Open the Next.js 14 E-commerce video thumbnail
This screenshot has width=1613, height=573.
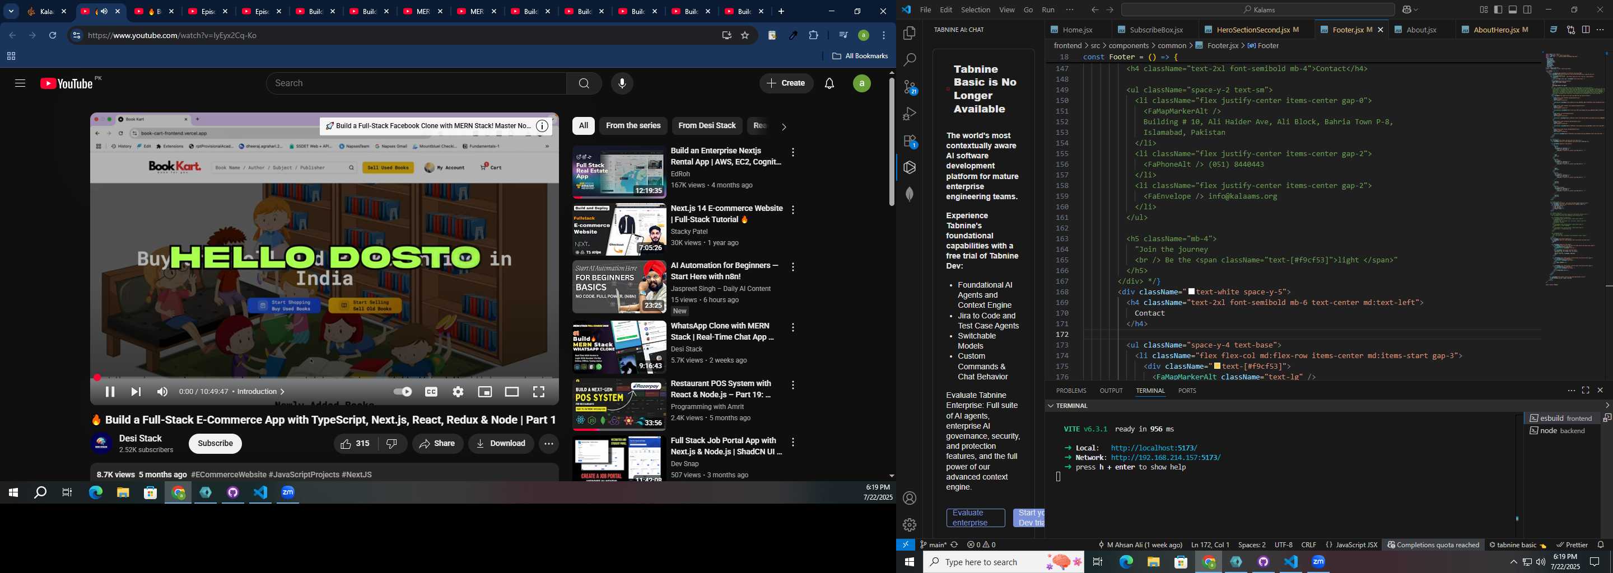tap(619, 229)
